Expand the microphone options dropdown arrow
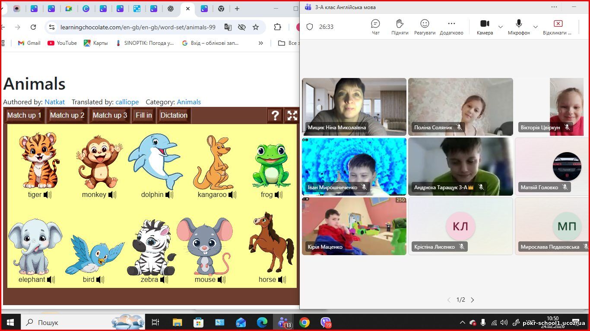Viewport: 590px width, 331px height. pos(536,27)
